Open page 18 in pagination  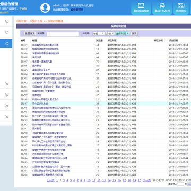pos(129,180)
